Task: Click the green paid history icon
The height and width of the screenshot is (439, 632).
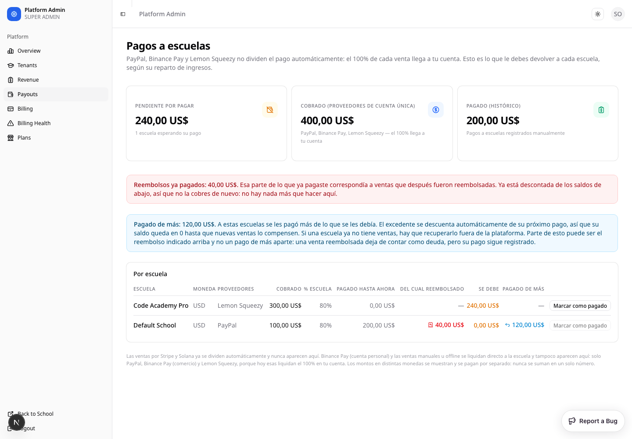Action: point(601,110)
